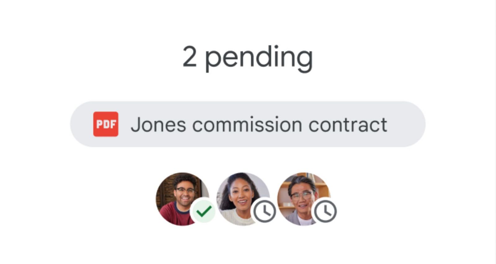The image size is (496, 264).
Task: Select the avatar of gray-haired man with glasses
Action: (x=303, y=199)
